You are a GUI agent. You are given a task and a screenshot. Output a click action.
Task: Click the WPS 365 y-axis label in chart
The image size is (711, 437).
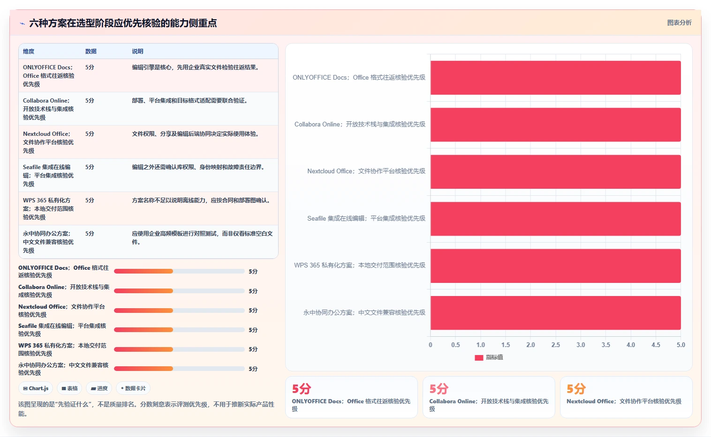click(360, 266)
